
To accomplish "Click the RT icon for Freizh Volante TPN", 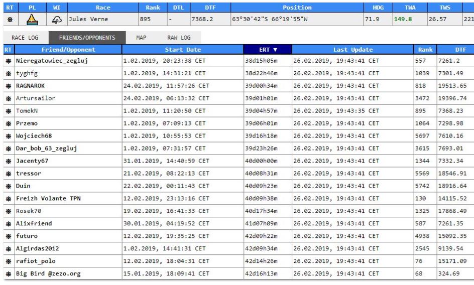I will [x=8, y=199].
